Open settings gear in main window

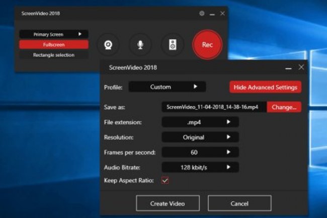click(202, 13)
